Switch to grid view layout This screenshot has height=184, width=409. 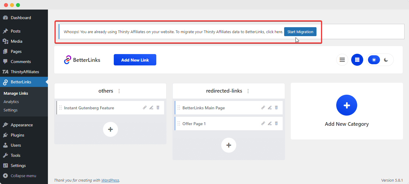coord(357,60)
